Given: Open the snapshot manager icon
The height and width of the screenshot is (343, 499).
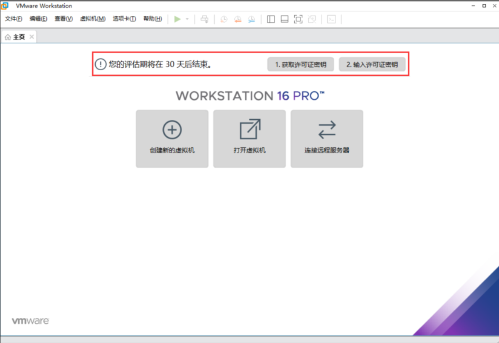Looking at the screenshot, I should click(x=251, y=19).
